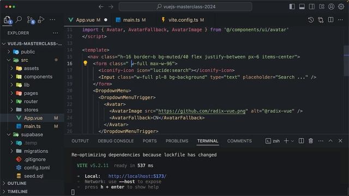Click unsaved dot on App.vue tab

click(106, 20)
